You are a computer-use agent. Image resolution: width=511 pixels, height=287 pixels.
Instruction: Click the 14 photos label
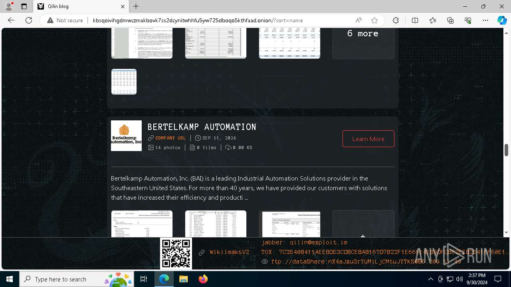click(164, 147)
